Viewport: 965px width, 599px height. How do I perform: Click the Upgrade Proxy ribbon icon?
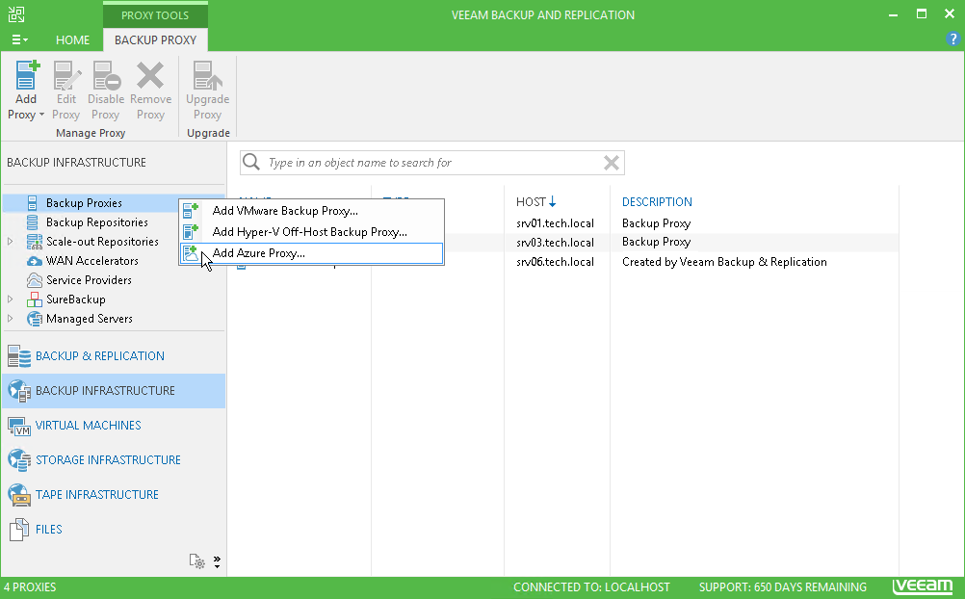[207, 76]
